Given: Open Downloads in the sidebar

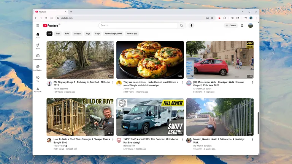Looking at the screenshot, I should [x=38, y=89].
